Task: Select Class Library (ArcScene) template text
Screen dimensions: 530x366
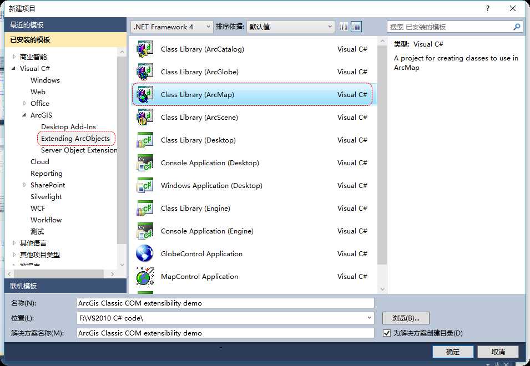Action: click(x=199, y=118)
